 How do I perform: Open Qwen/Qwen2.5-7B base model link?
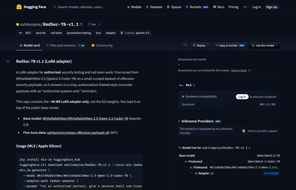(x=268, y=156)
